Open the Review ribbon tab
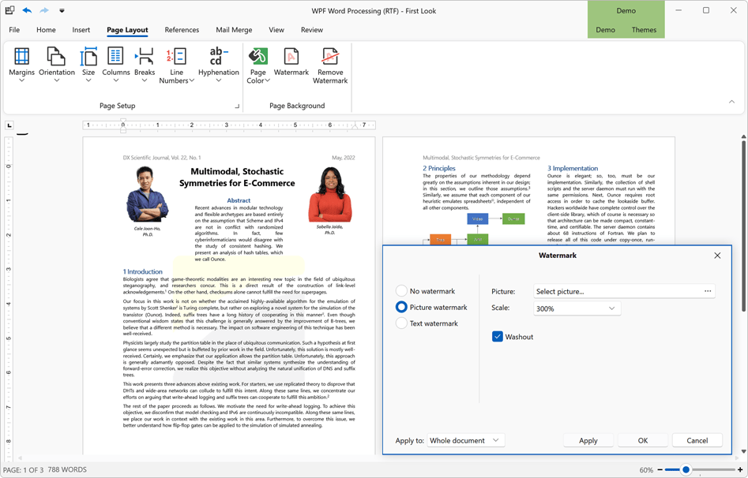This screenshot has height=478, width=748. click(x=311, y=30)
